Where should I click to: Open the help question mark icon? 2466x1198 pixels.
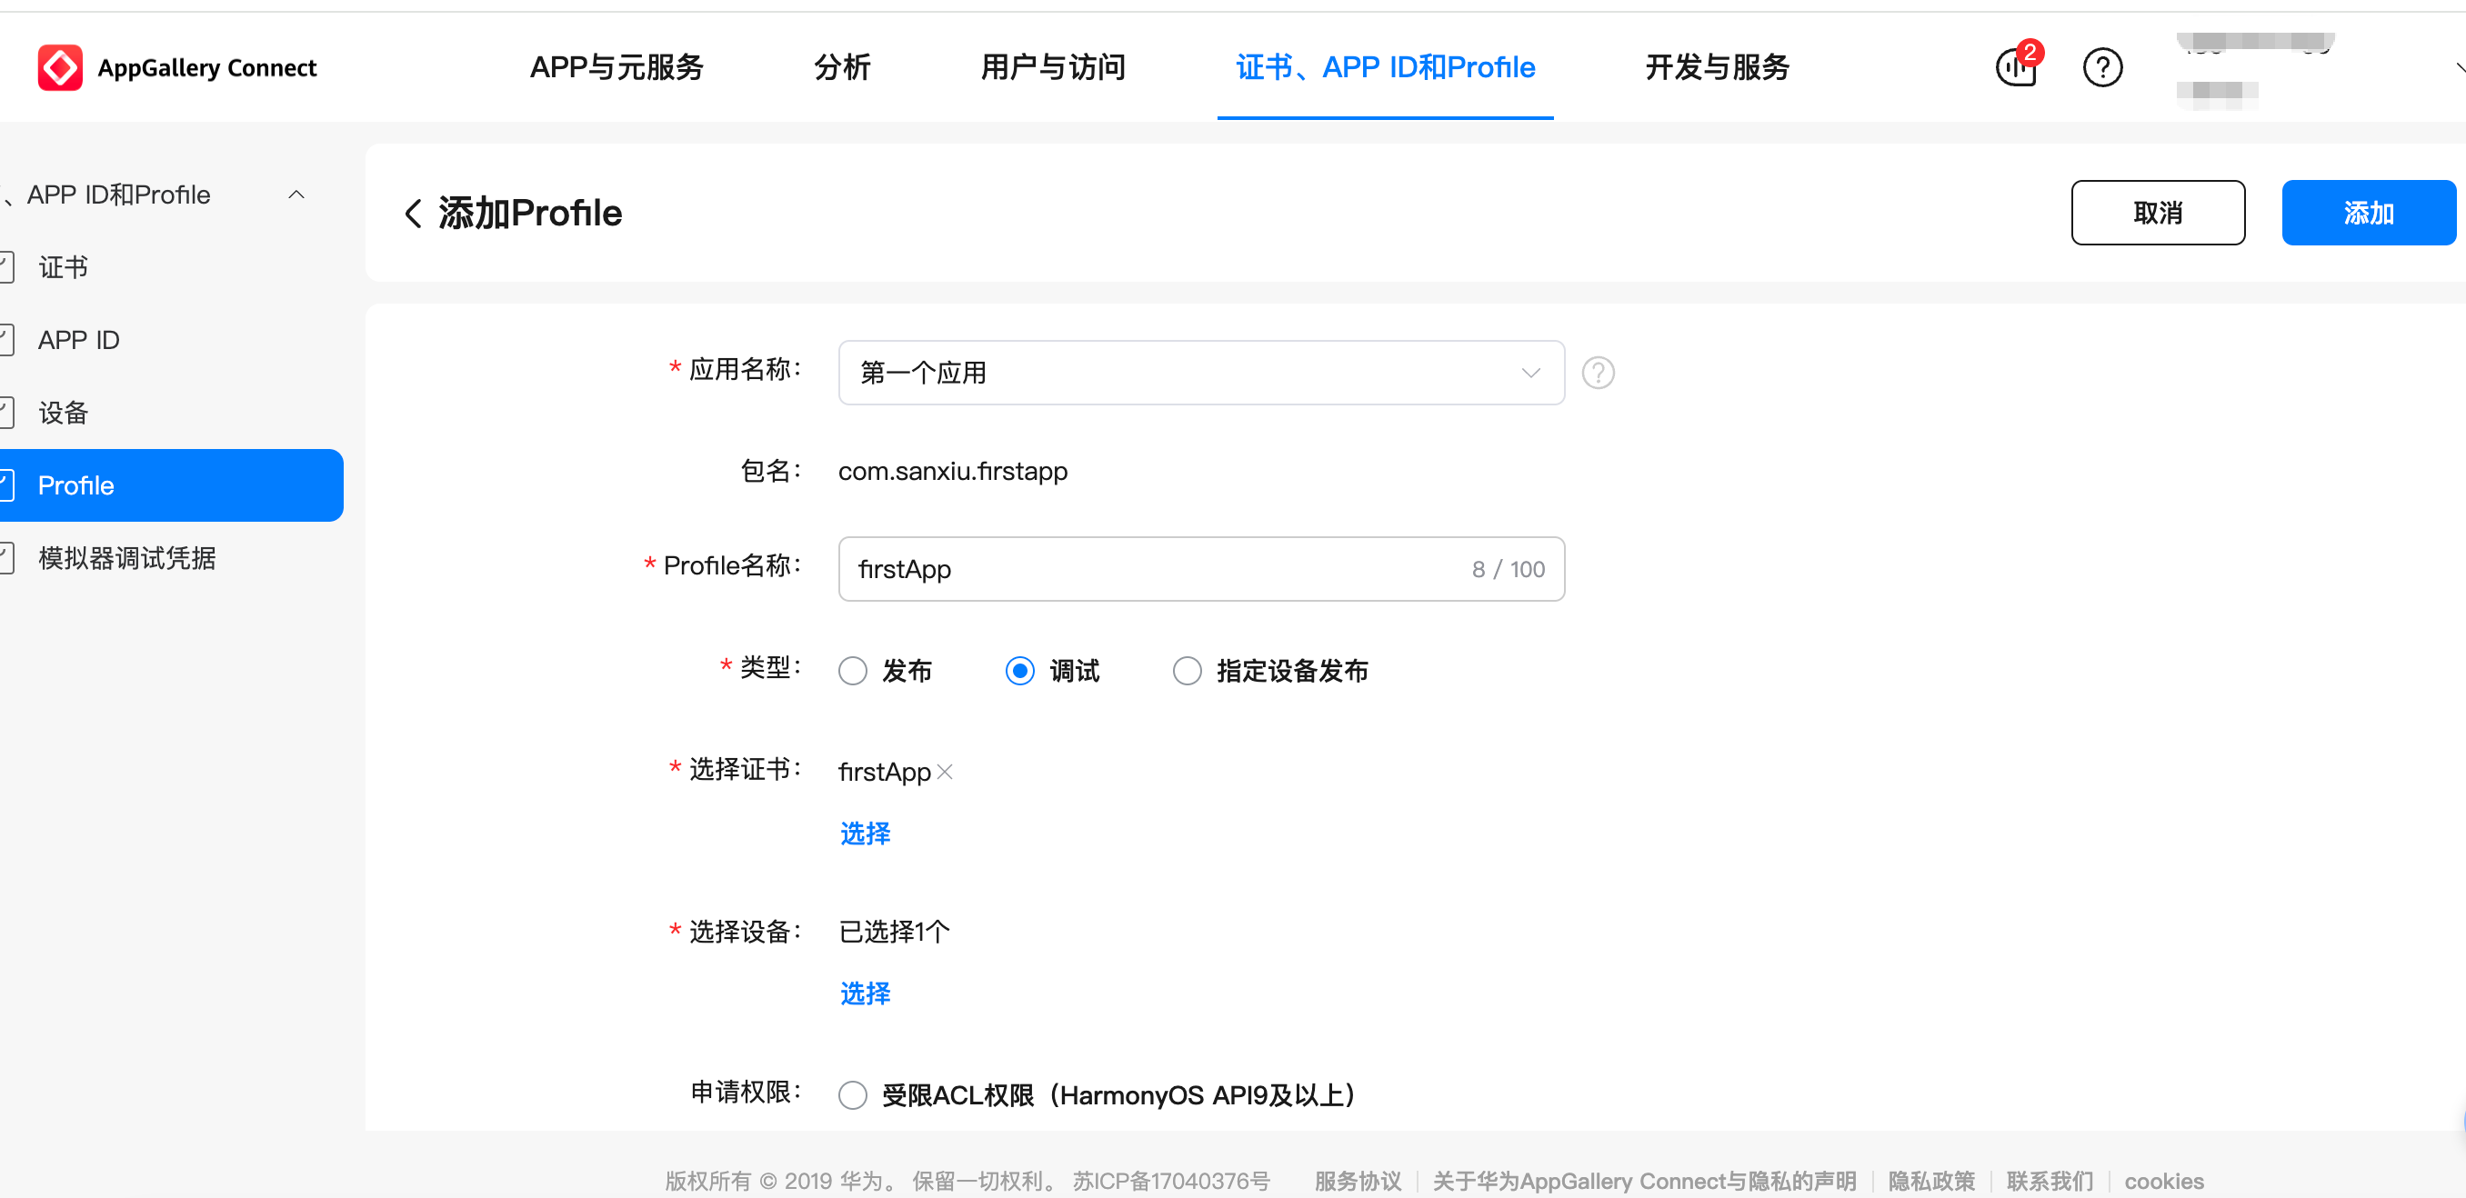pos(2102,67)
